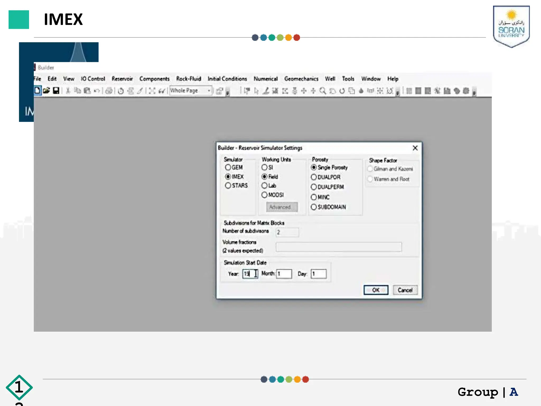Screen dimensions: 541x406
Task: Expand toolbar overflow arrow after Whole Page
Action: click(228, 92)
